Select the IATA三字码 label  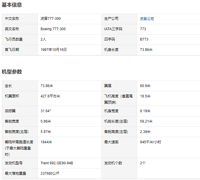113,29
